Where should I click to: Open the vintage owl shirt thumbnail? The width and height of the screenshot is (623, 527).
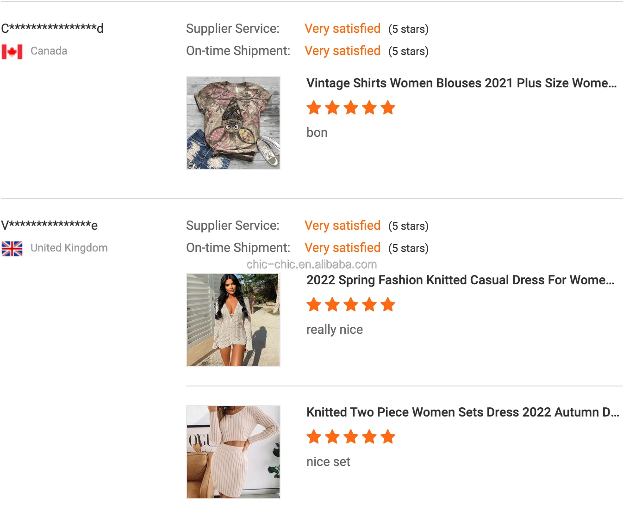click(x=233, y=123)
